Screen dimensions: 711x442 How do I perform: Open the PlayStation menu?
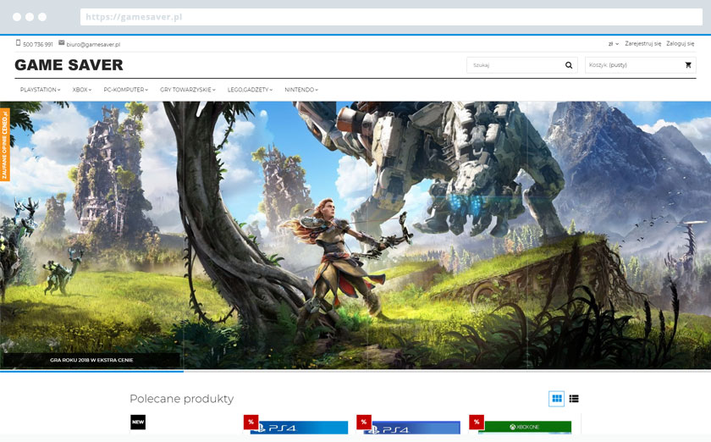pos(40,90)
